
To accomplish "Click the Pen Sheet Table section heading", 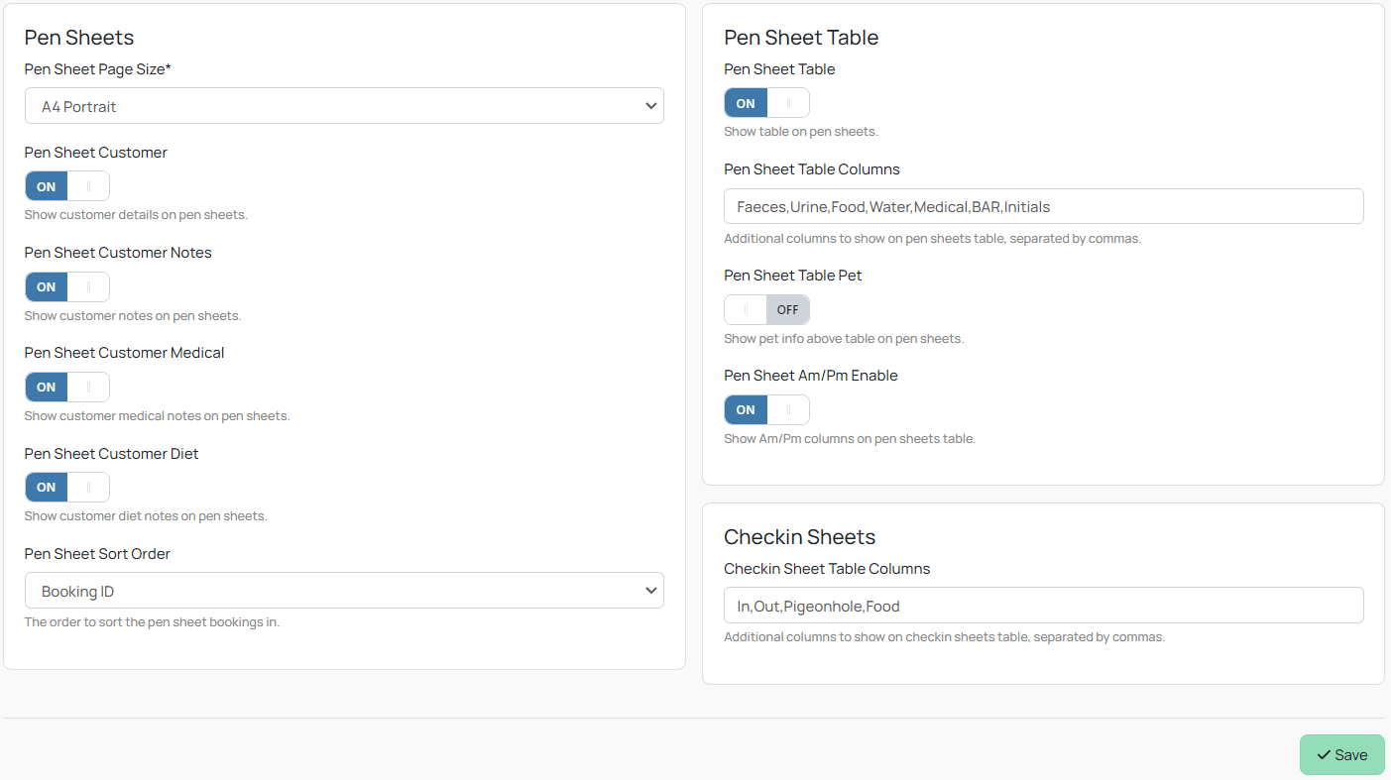I will 801,38.
